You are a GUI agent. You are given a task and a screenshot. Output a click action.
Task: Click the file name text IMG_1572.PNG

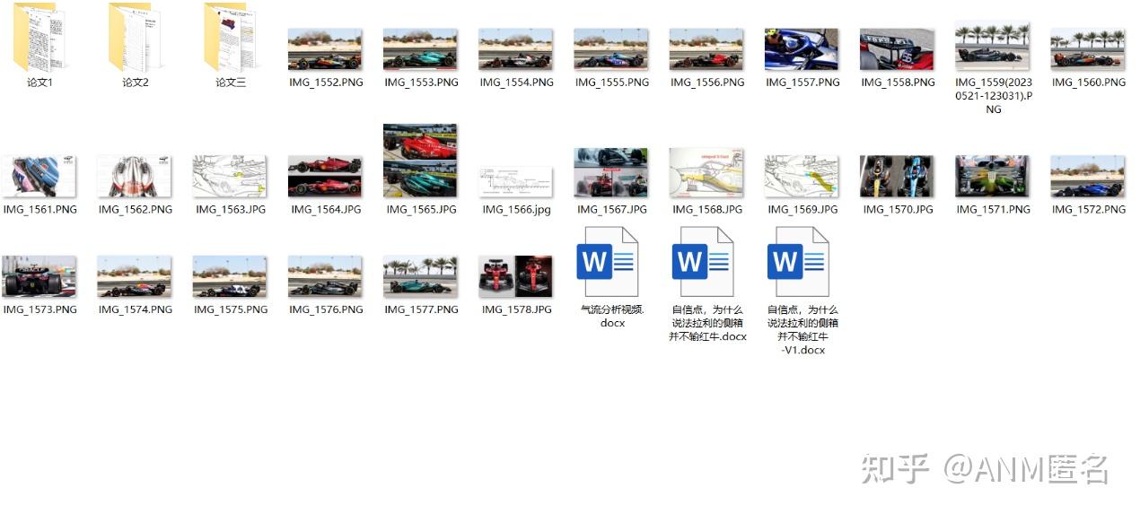click(1089, 210)
